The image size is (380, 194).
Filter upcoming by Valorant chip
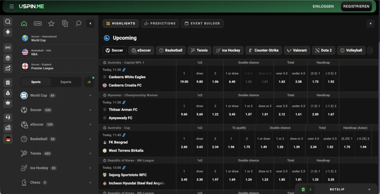297,51
